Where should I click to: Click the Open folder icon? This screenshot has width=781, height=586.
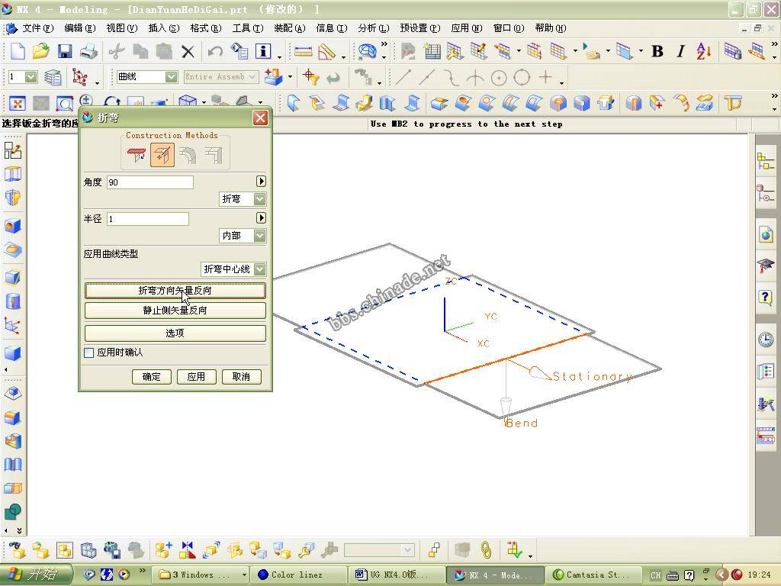[40, 52]
